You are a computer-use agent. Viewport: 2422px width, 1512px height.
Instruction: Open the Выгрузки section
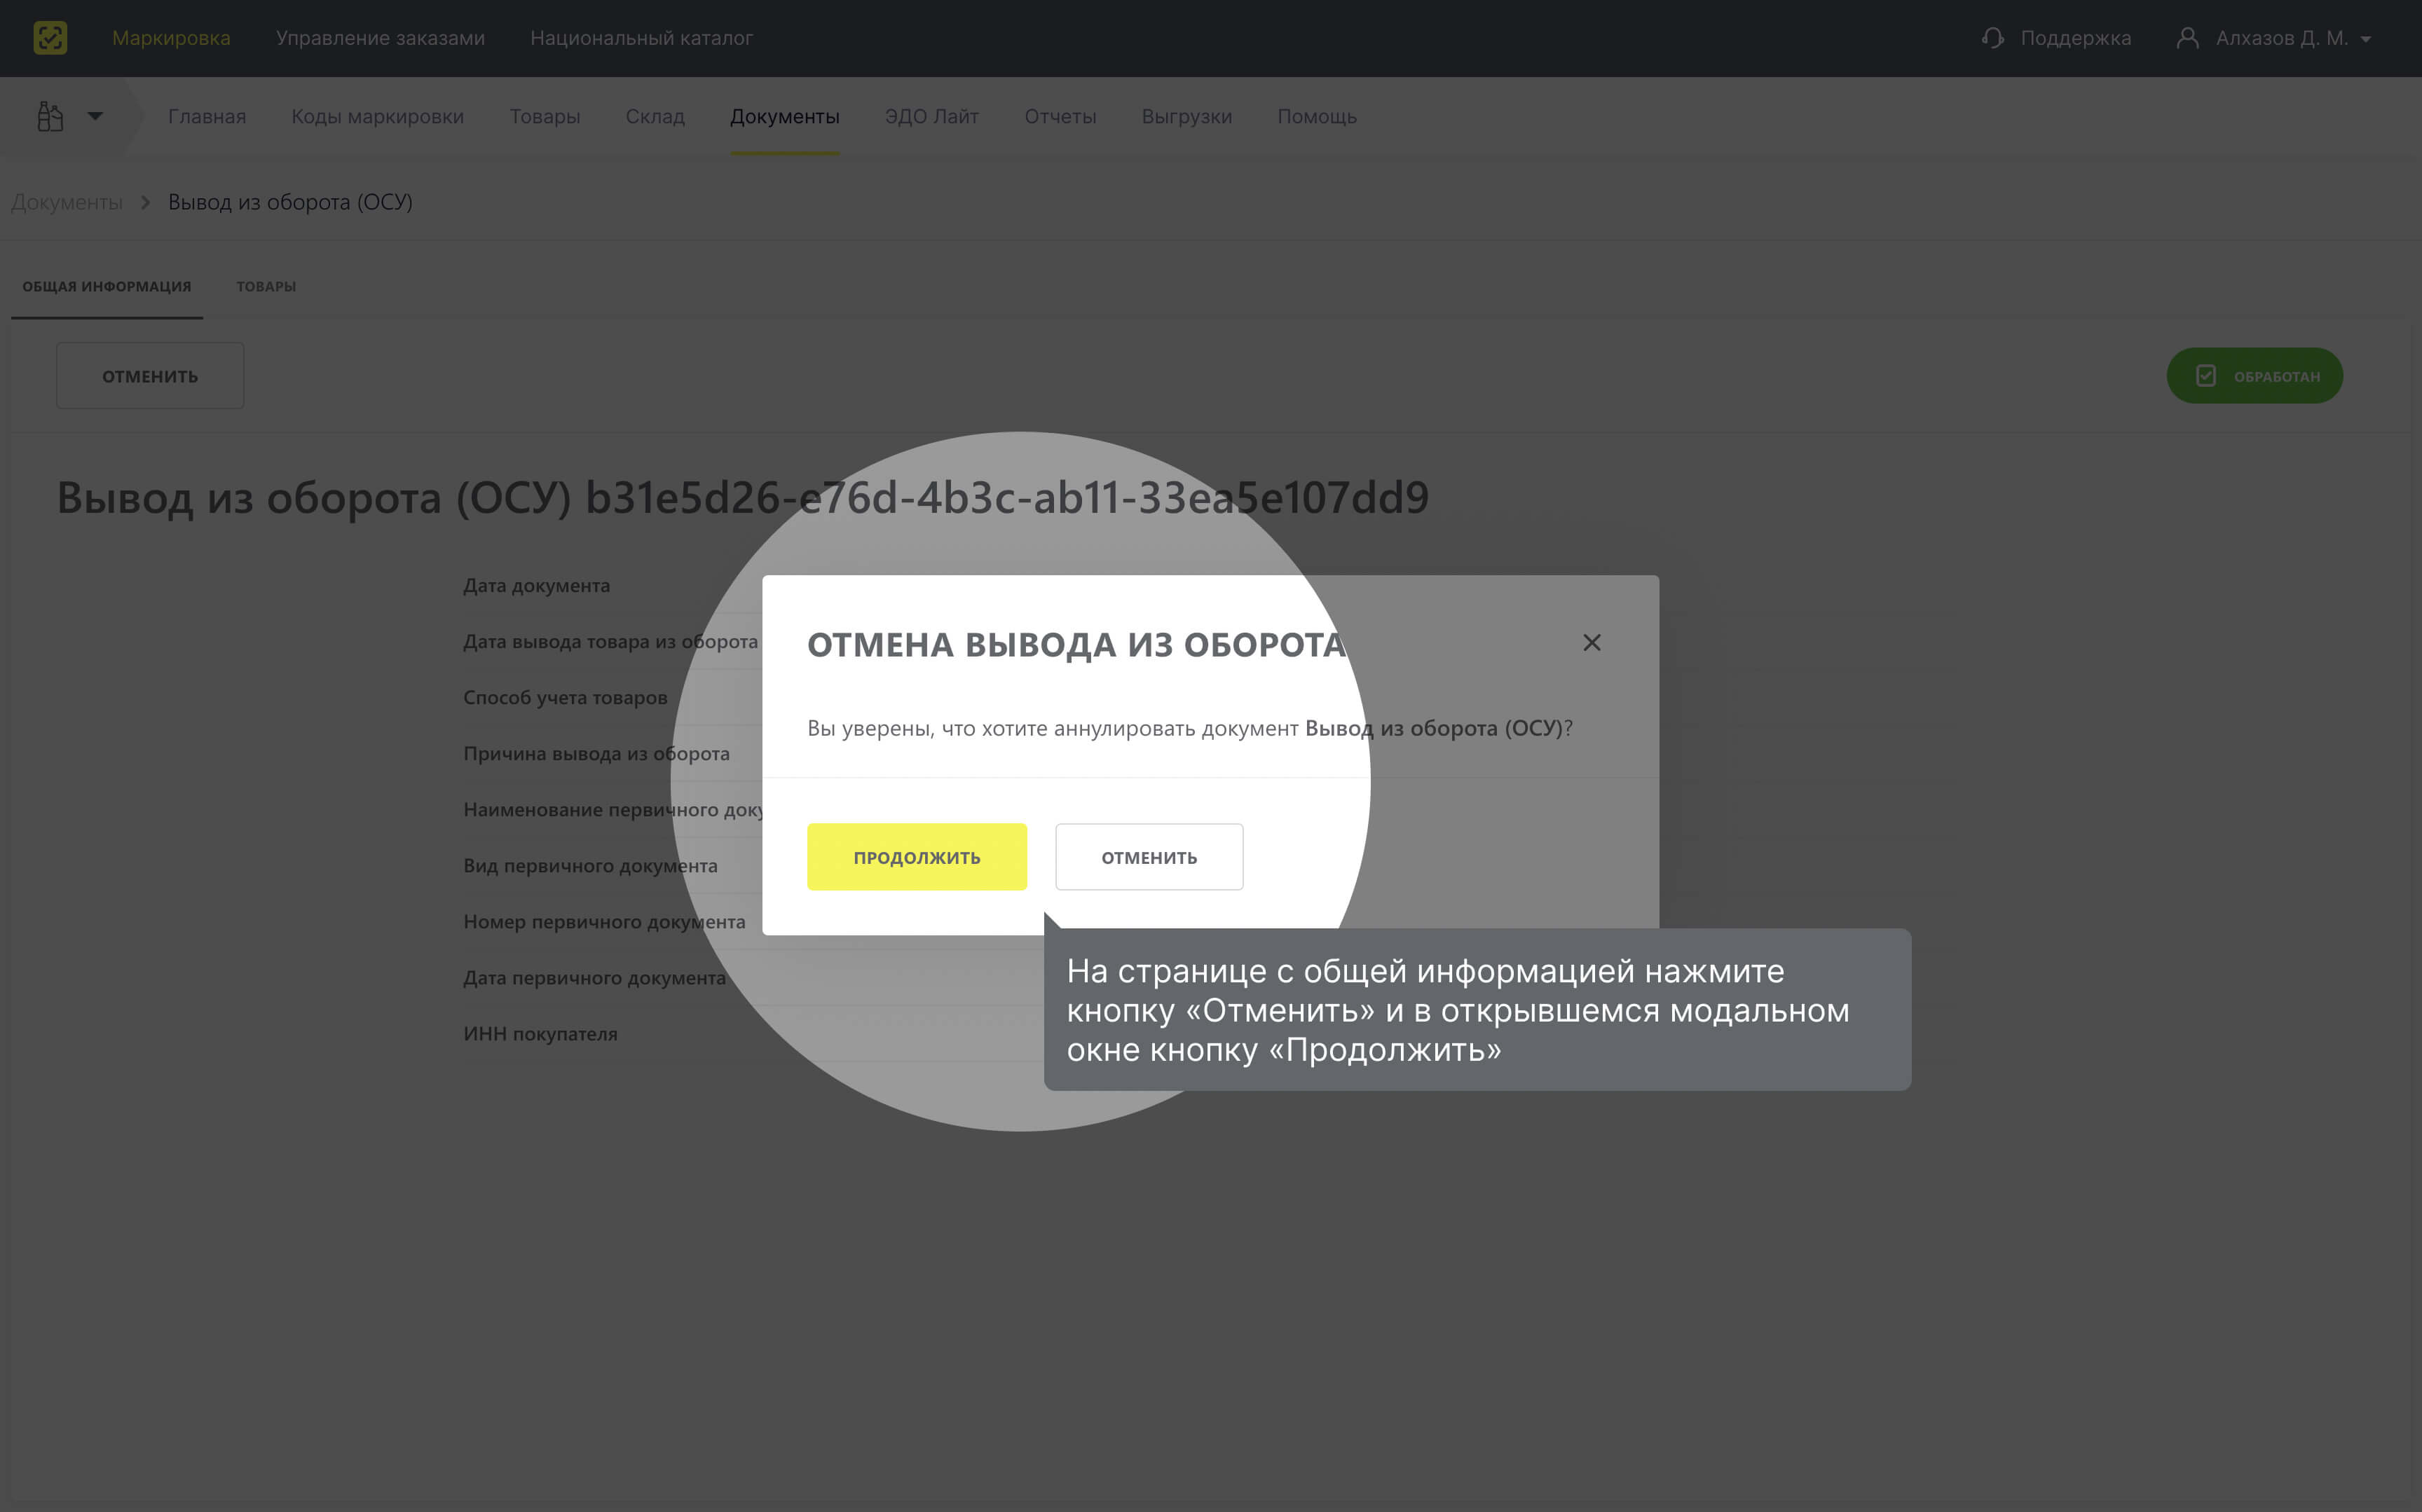pyautogui.click(x=1186, y=116)
